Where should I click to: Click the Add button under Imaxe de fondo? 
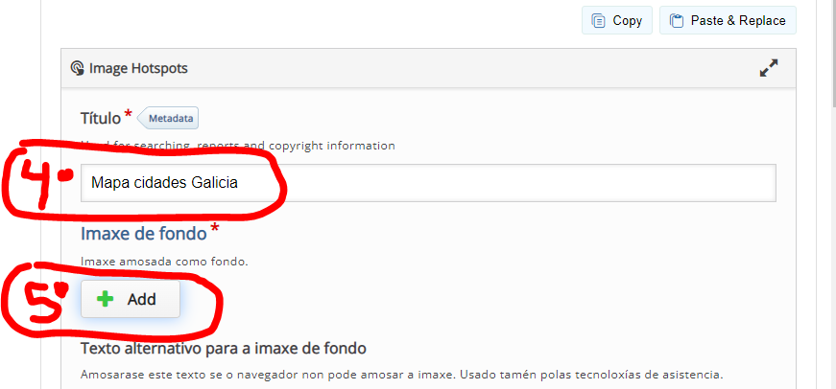click(130, 299)
